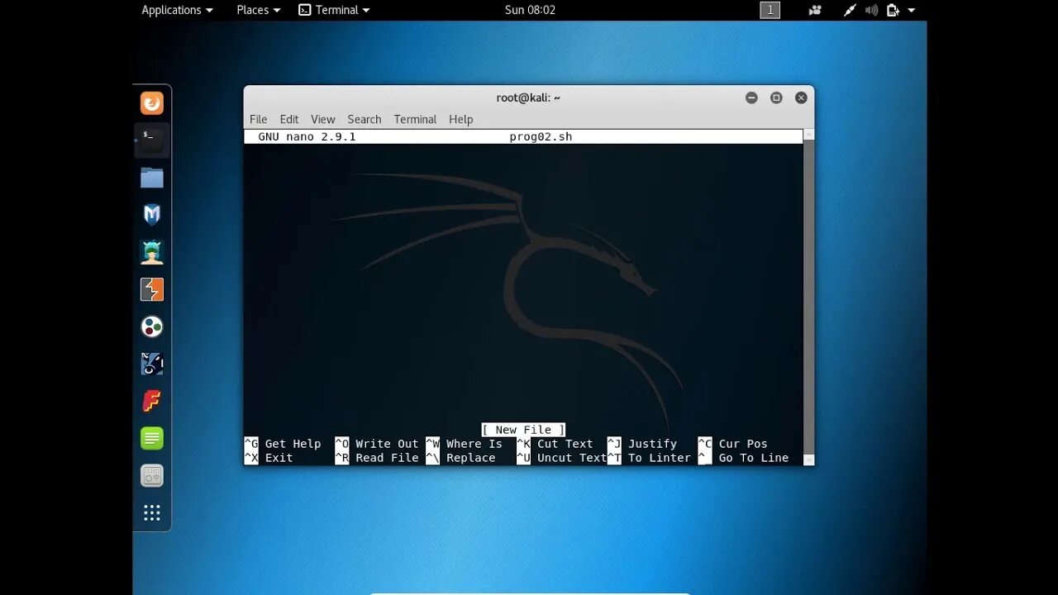Click the Replace shortcut label
The height and width of the screenshot is (595, 1058).
tap(471, 458)
